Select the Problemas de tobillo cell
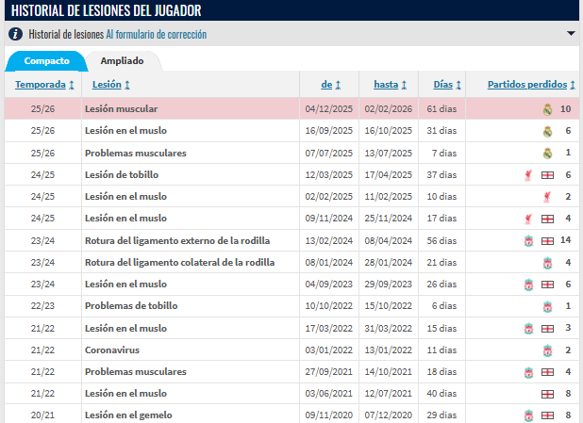 [x=191, y=306]
